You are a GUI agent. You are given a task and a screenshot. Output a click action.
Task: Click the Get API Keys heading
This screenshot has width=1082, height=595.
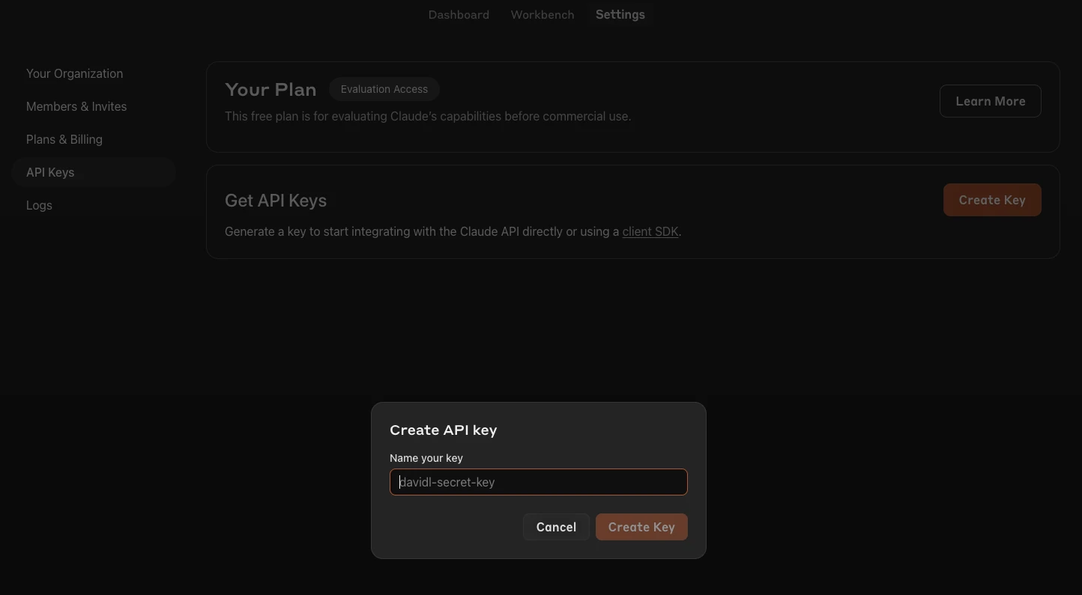coord(276,201)
